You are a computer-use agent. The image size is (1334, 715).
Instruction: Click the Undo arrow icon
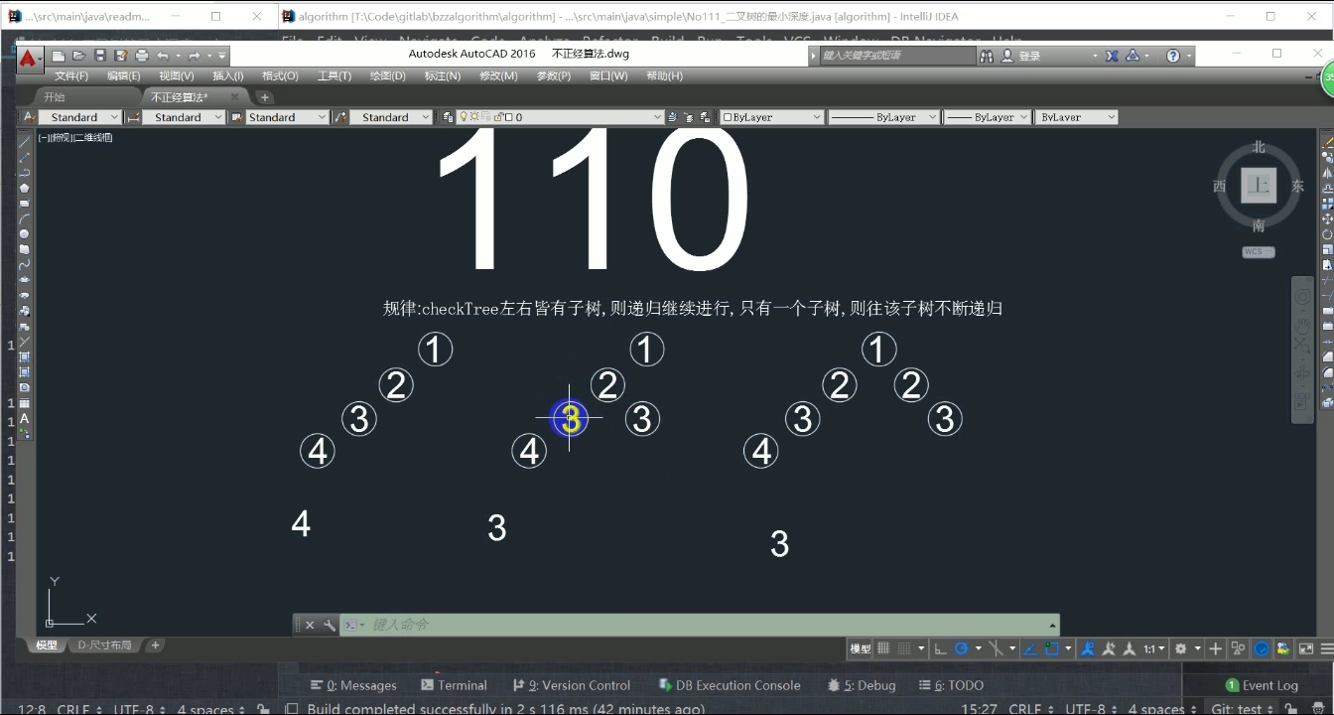click(x=163, y=56)
